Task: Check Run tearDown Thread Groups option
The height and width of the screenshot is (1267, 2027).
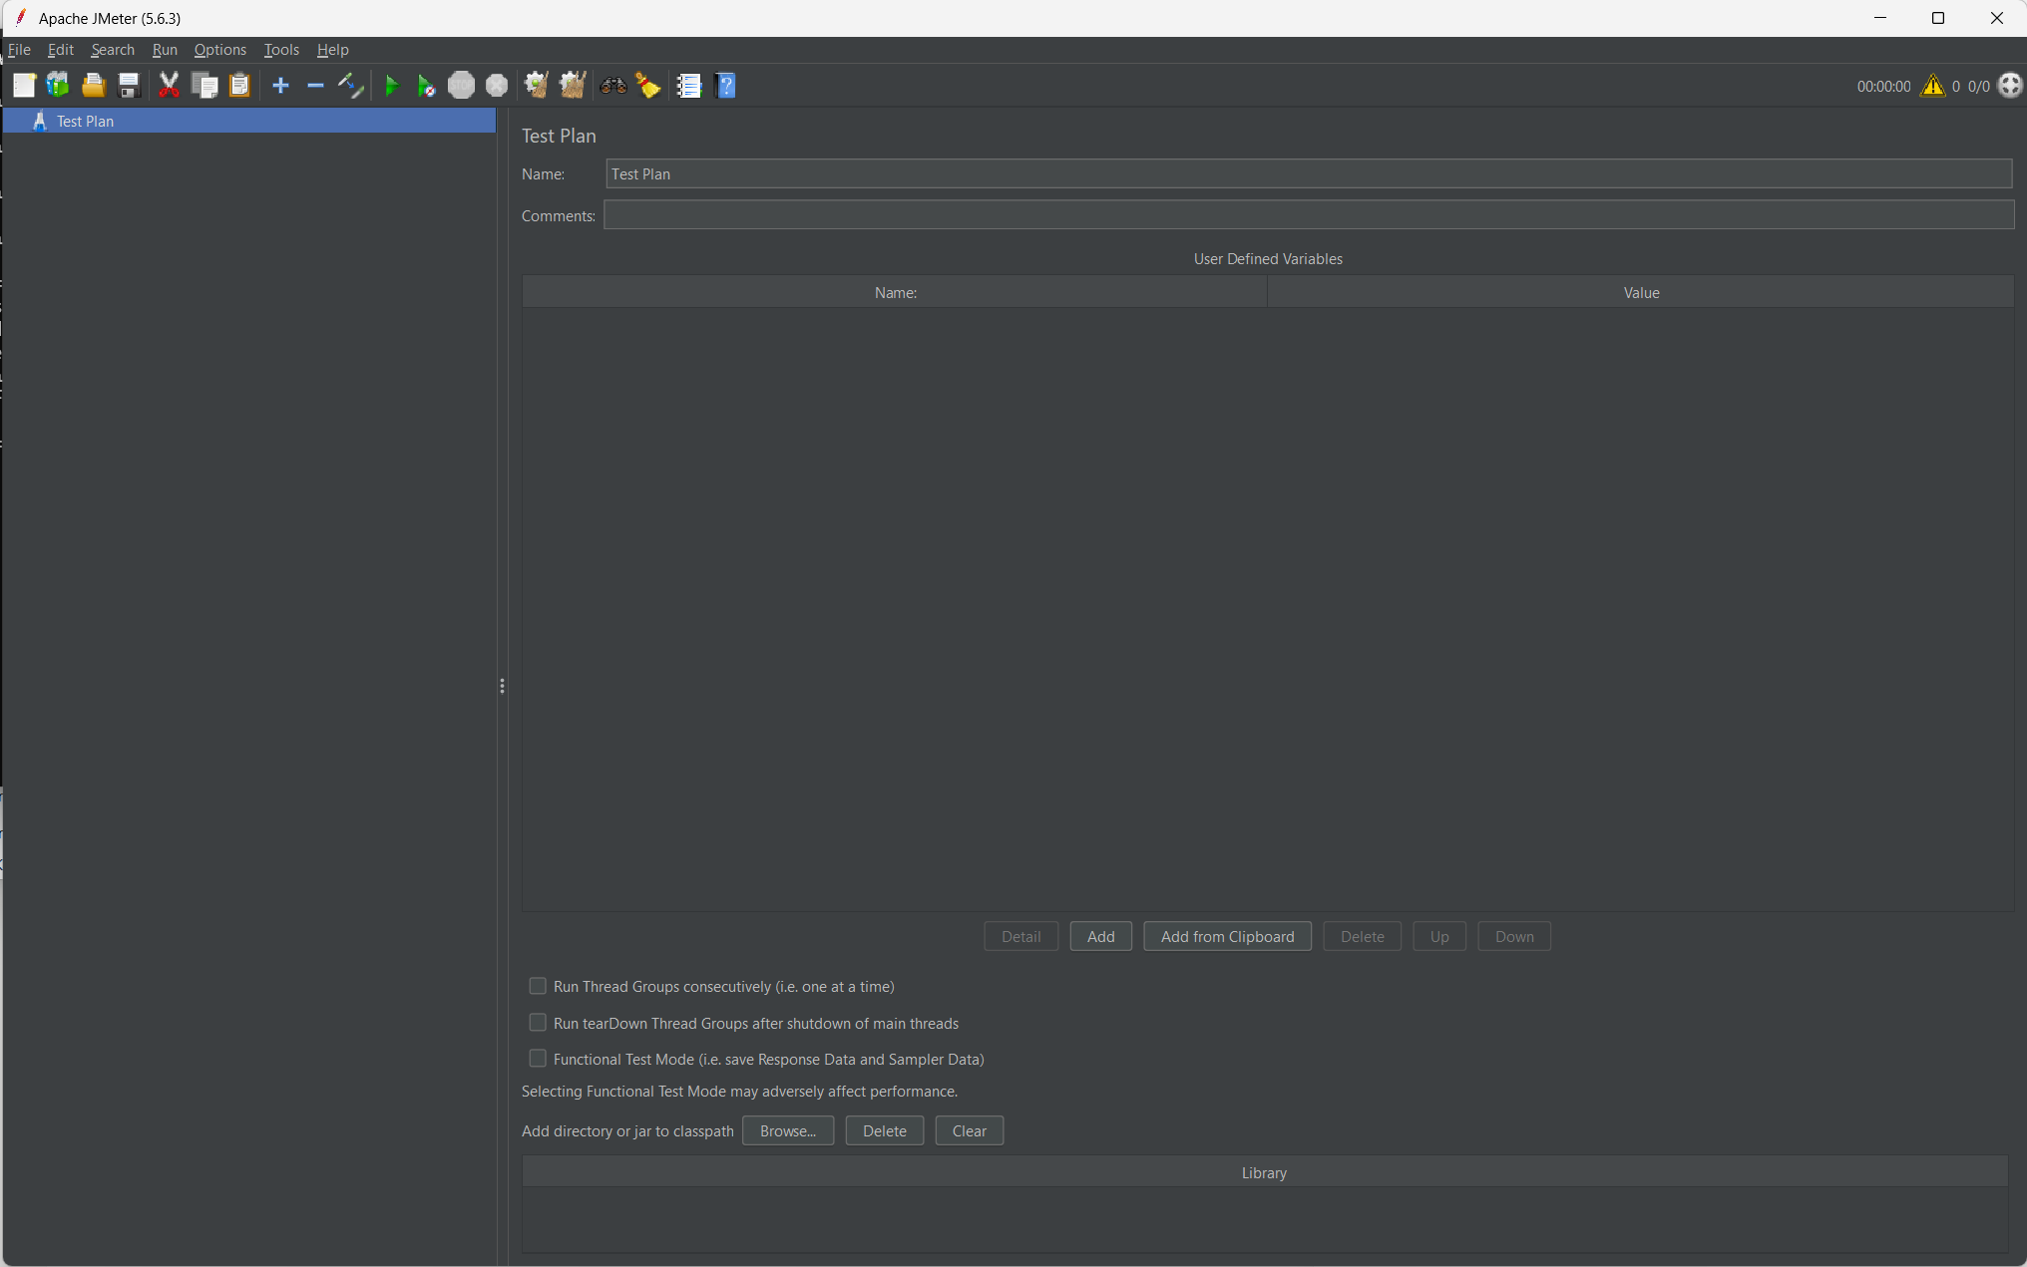Action: [x=538, y=1023]
